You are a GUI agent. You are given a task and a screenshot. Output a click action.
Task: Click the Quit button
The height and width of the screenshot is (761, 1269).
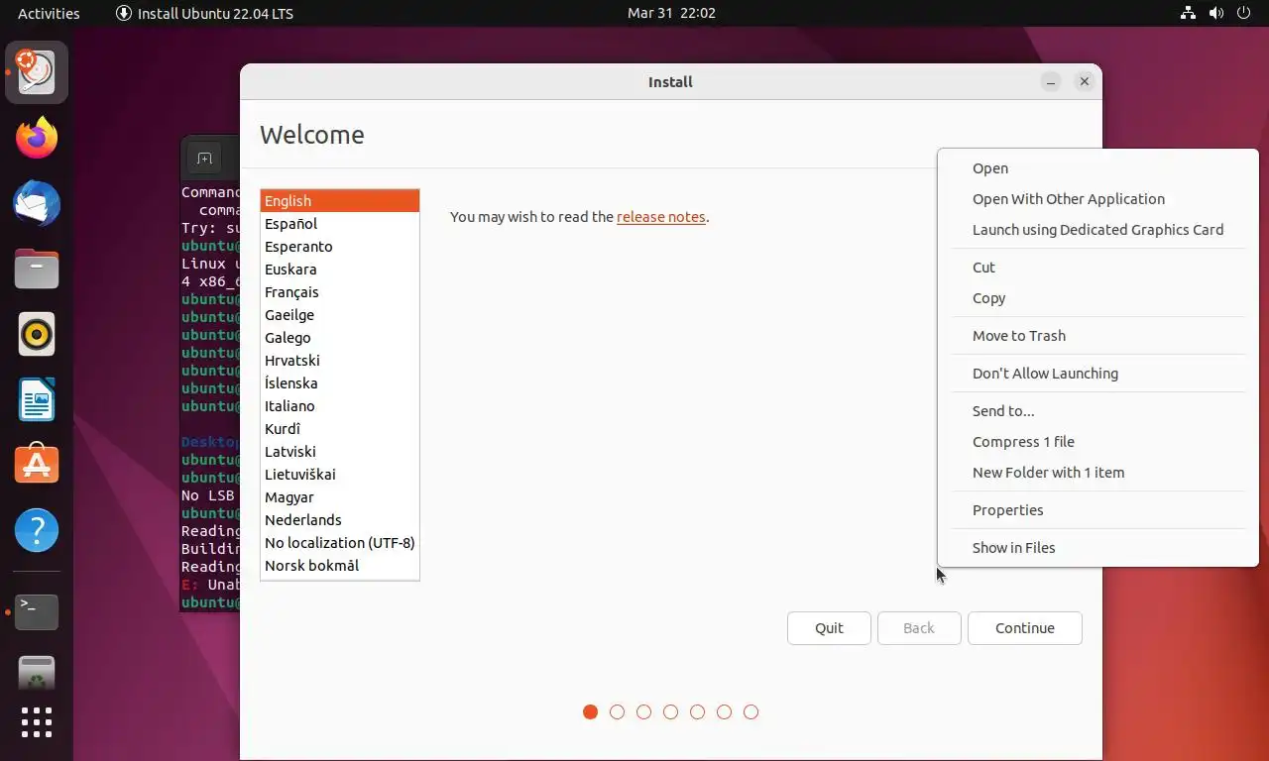829,628
